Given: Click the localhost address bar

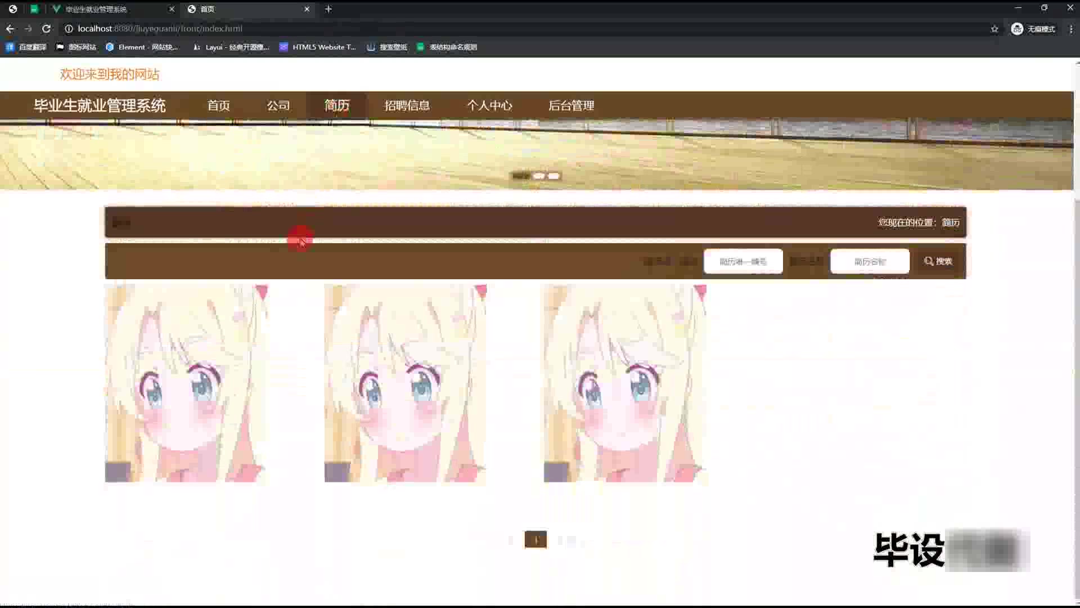Looking at the screenshot, I should pos(160,29).
